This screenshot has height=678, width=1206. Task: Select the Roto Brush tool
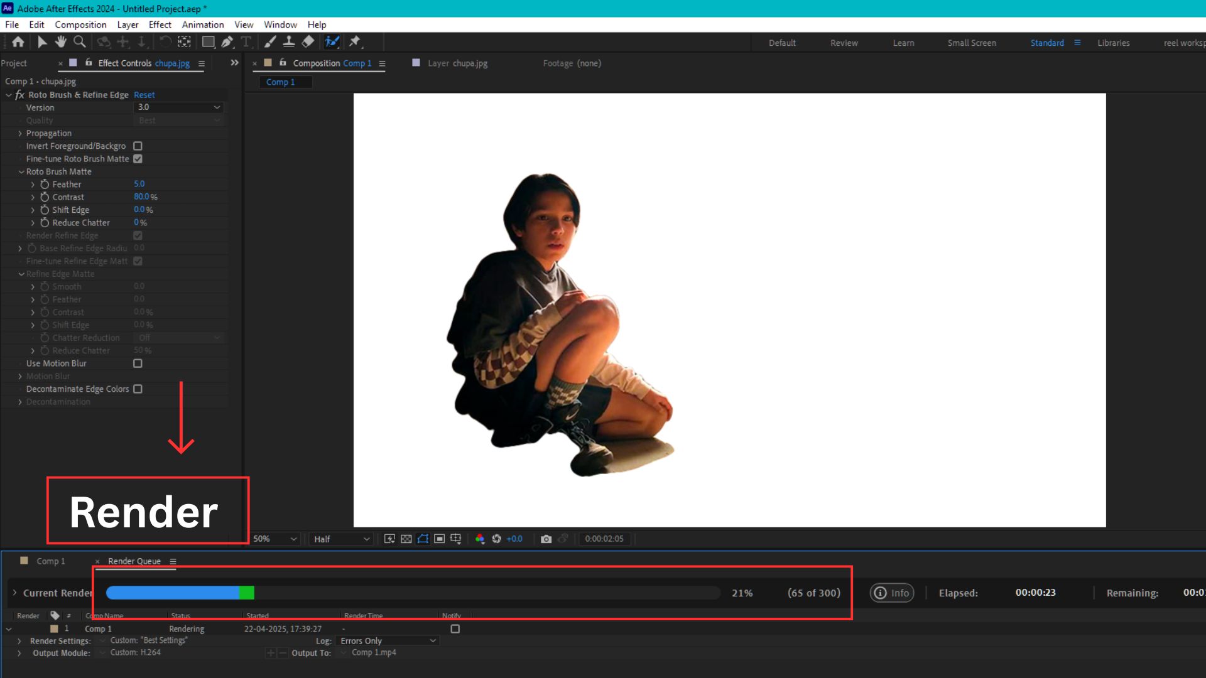[332, 41]
